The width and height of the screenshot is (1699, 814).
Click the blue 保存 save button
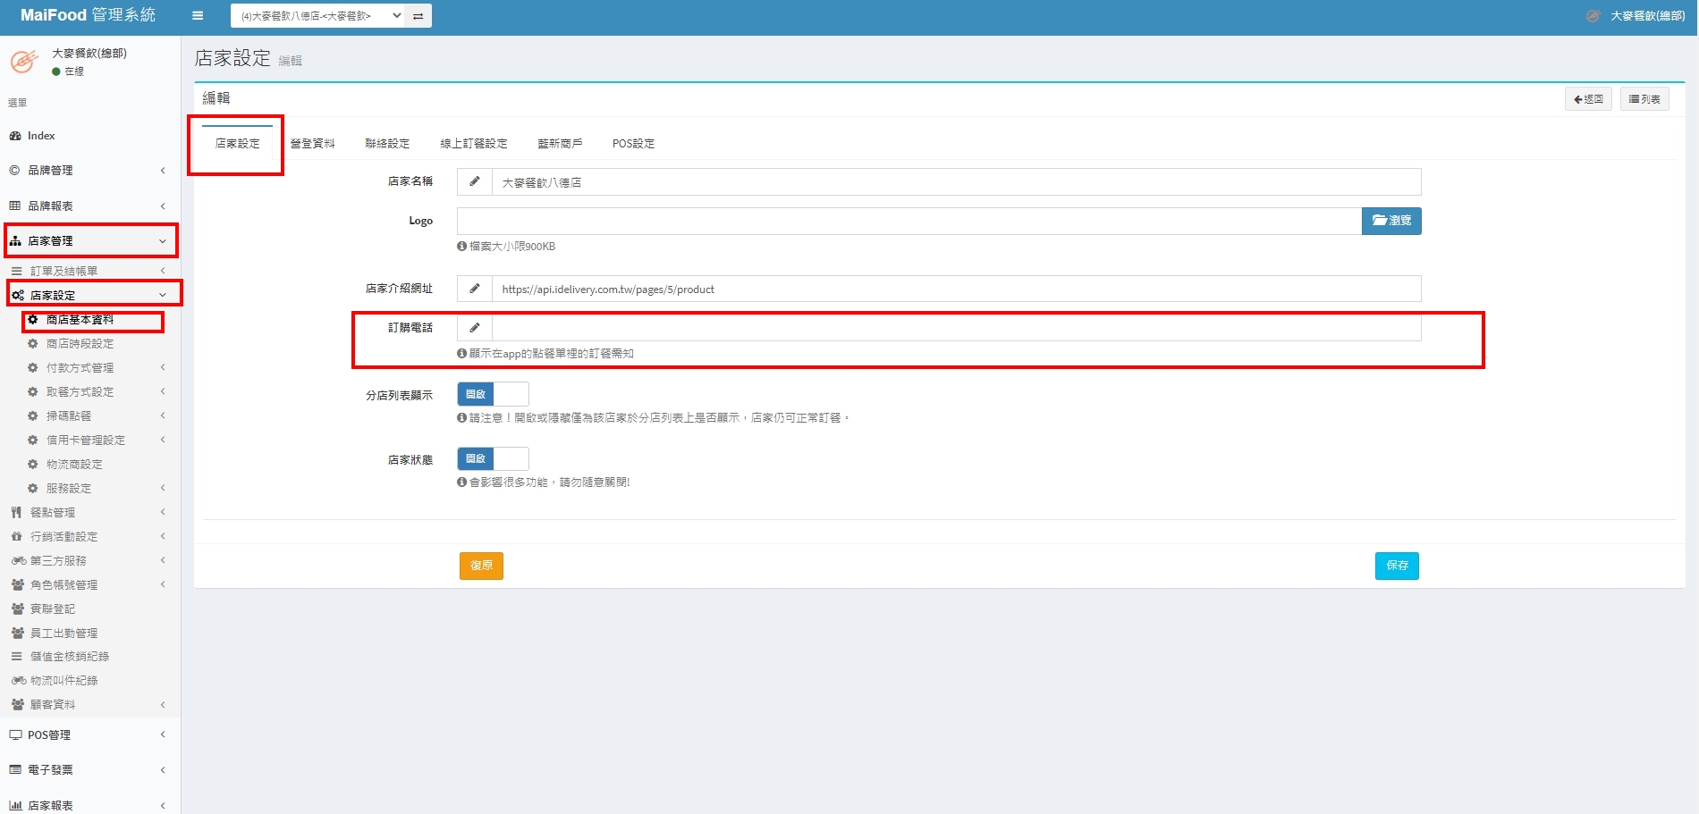(x=1396, y=566)
